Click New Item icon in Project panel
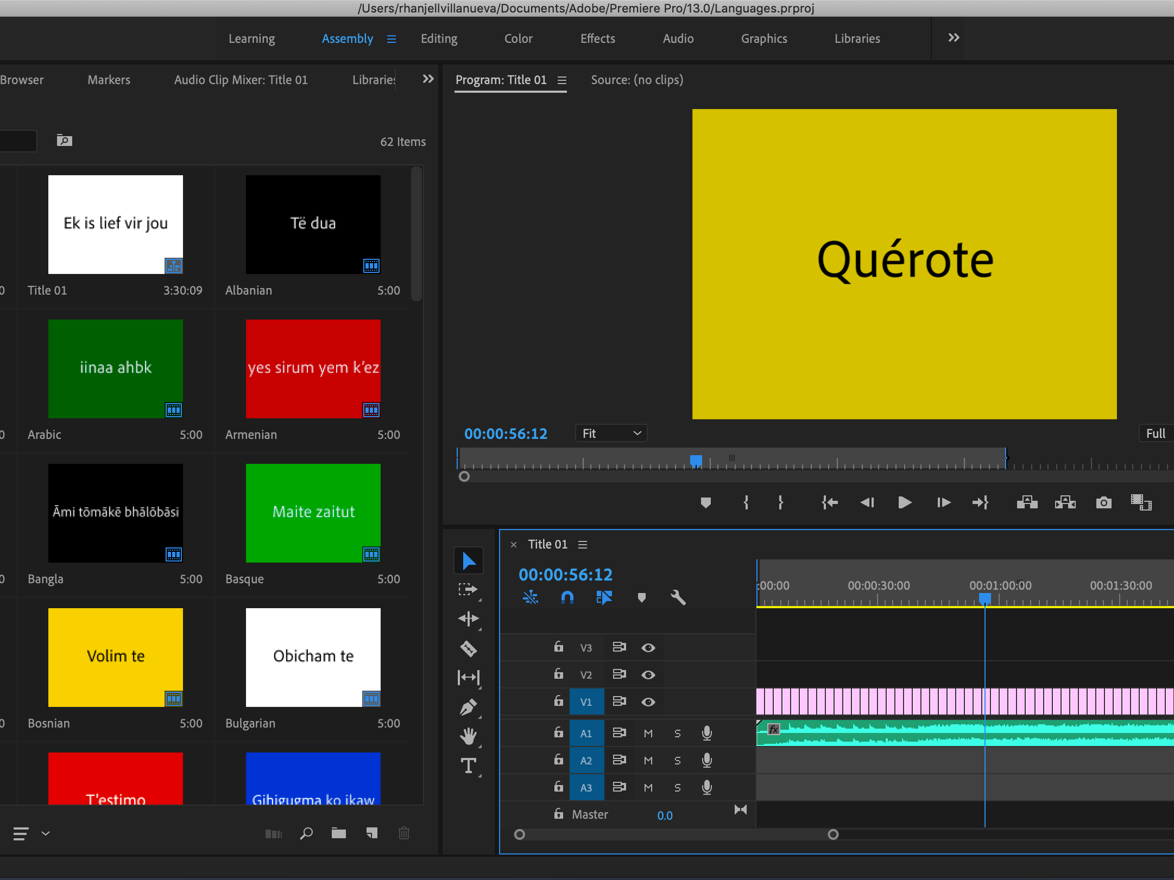1174x880 pixels. coord(372,833)
